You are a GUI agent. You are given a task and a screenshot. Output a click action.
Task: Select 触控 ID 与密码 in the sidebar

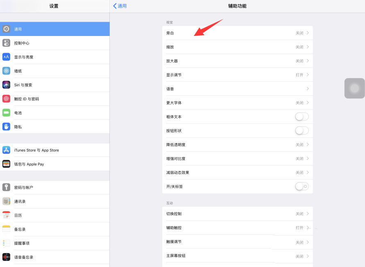tap(55, 99)
